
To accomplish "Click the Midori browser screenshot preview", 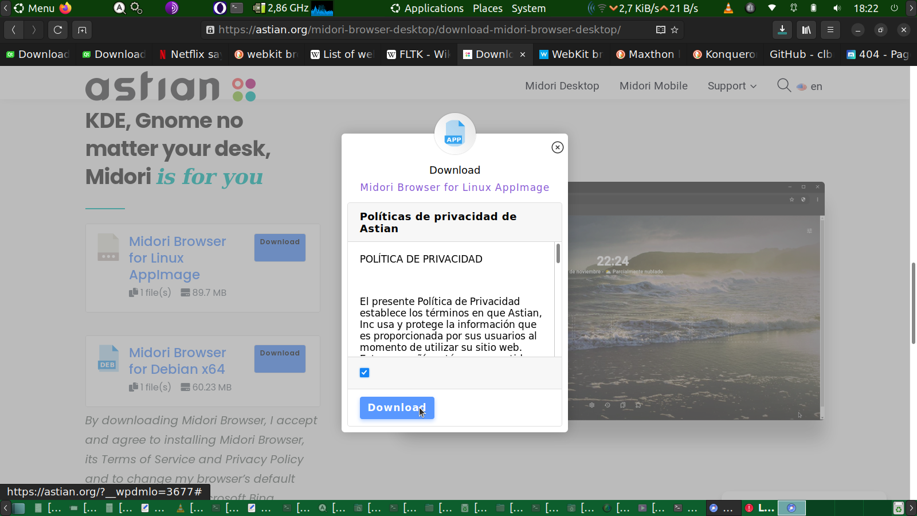I will click(696, 301).
